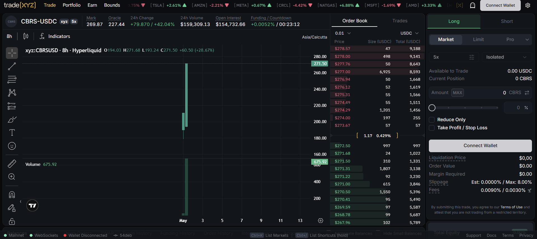The image size is (537, 239).
Task: Open the Privacy link in footer
Action: tap(526, 235)
